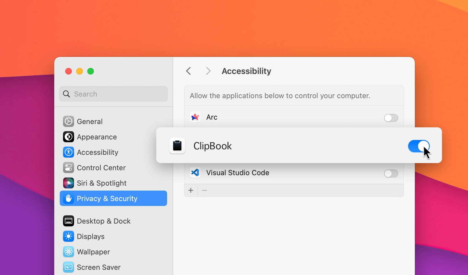Open Accessibility settings in the sidebar
The image size is (468, 275).
click(x=68, y=152)
